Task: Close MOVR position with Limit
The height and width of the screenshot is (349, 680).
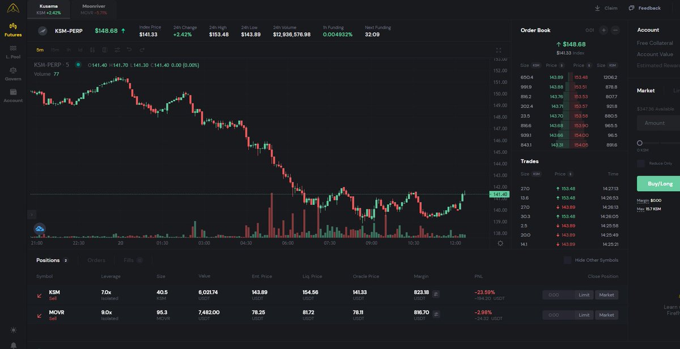Action: 584,315
